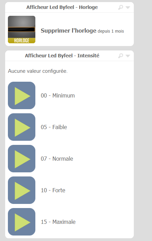Click the '00 - Minimum' label
The width and height of the screenshot is (152, 241).
coord(58,95)
